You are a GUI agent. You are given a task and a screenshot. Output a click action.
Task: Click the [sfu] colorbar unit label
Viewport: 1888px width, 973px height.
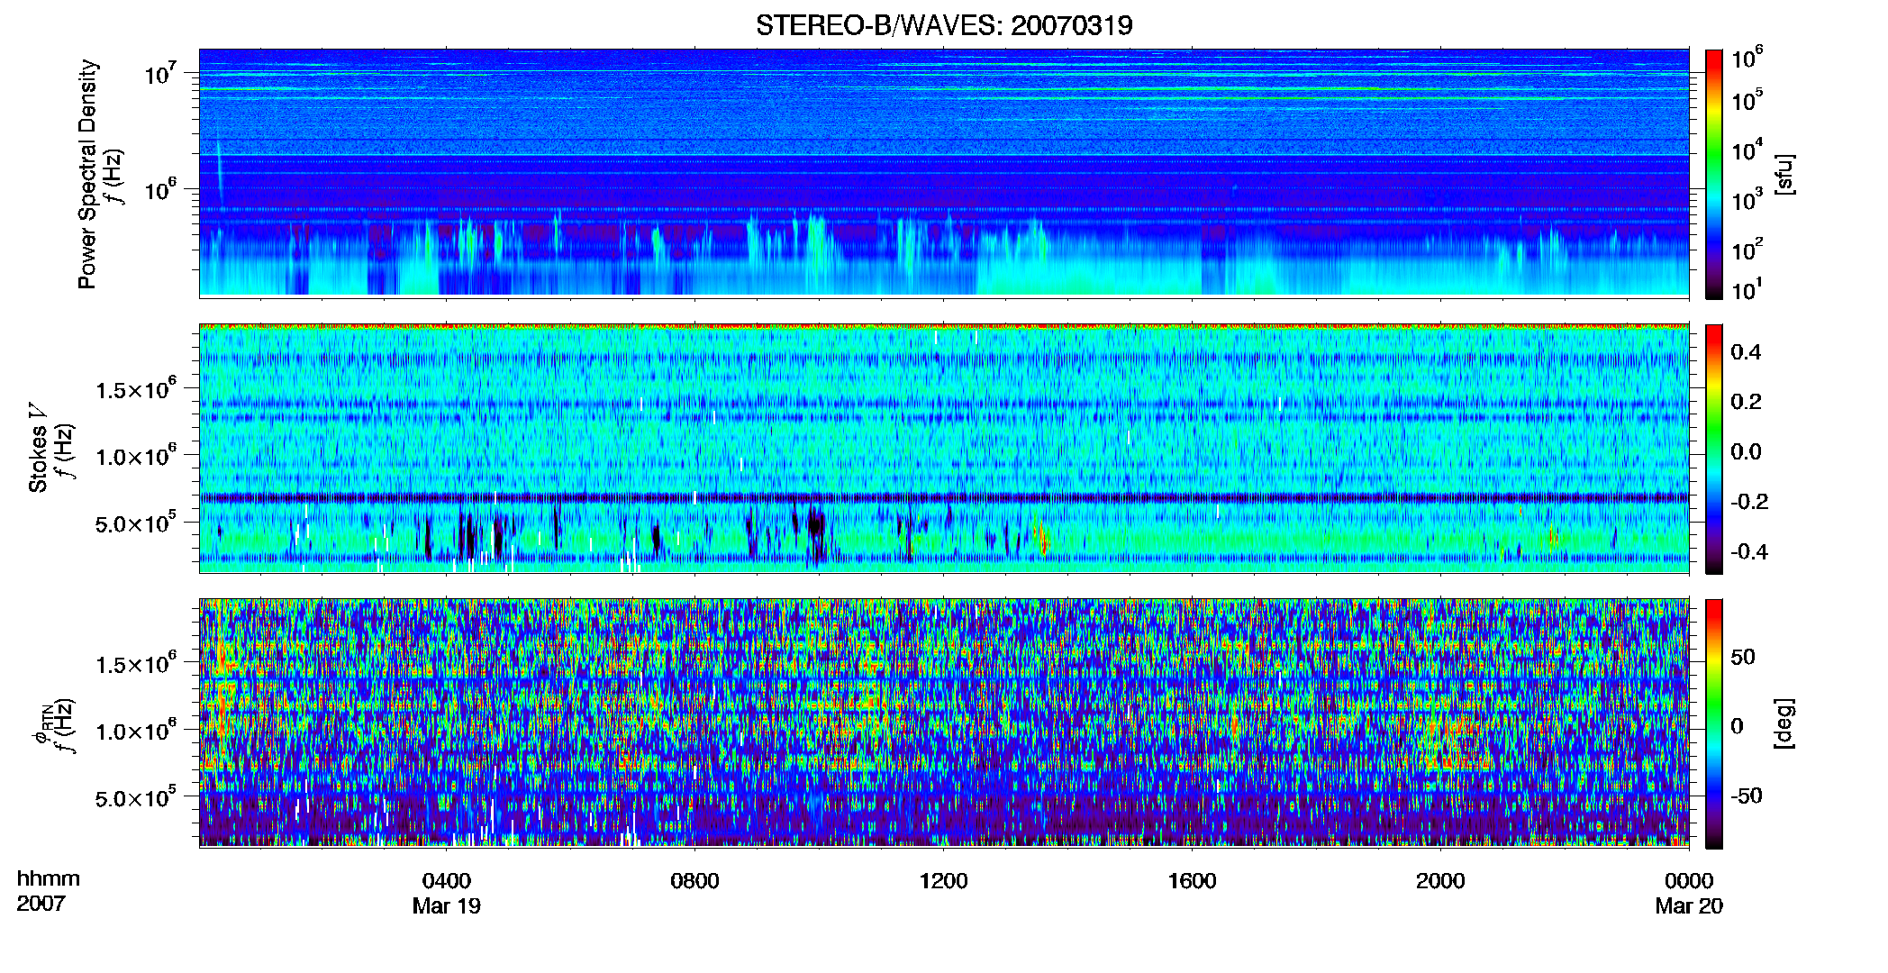1784,174
